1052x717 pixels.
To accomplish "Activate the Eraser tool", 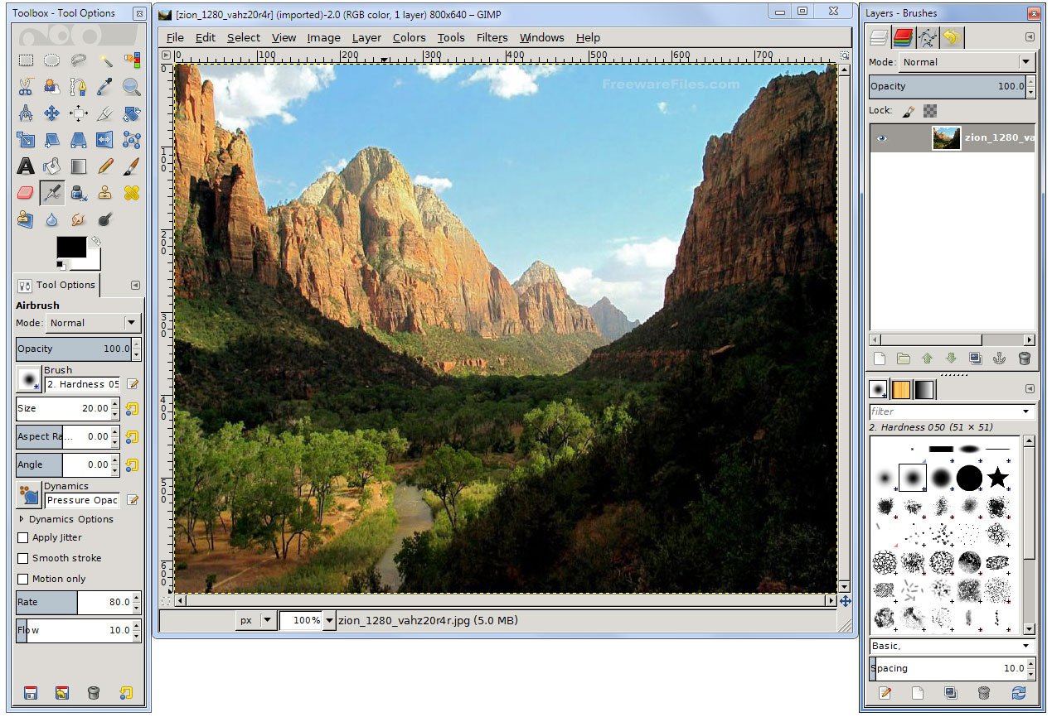I will [26, 193].
